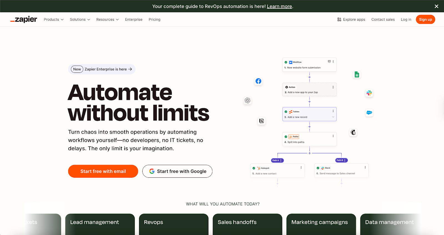Click Start free with email

(x=103, y=171)
